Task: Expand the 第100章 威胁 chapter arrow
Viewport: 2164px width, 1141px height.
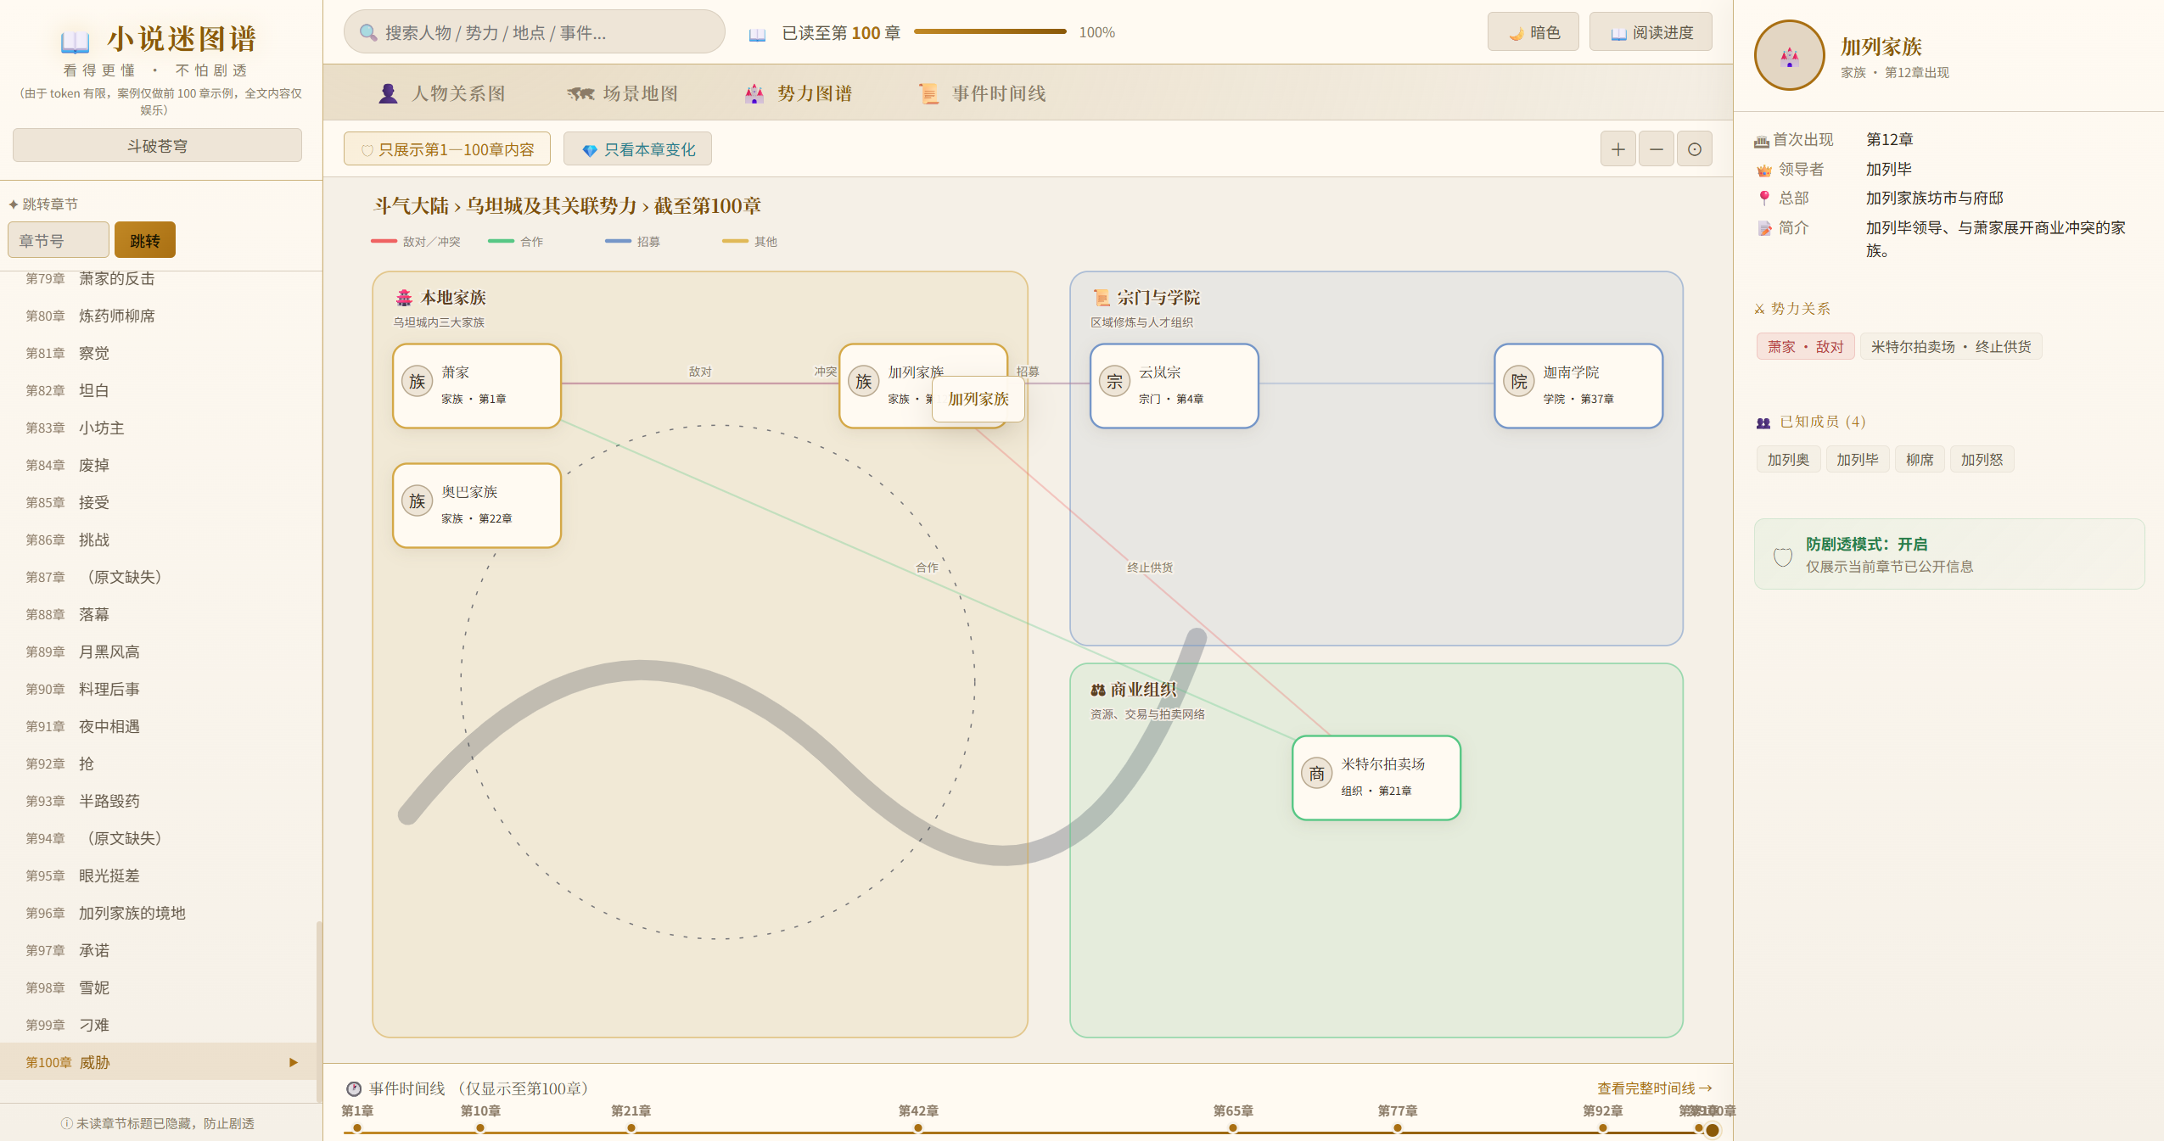Action: [x=294, y=1062]
